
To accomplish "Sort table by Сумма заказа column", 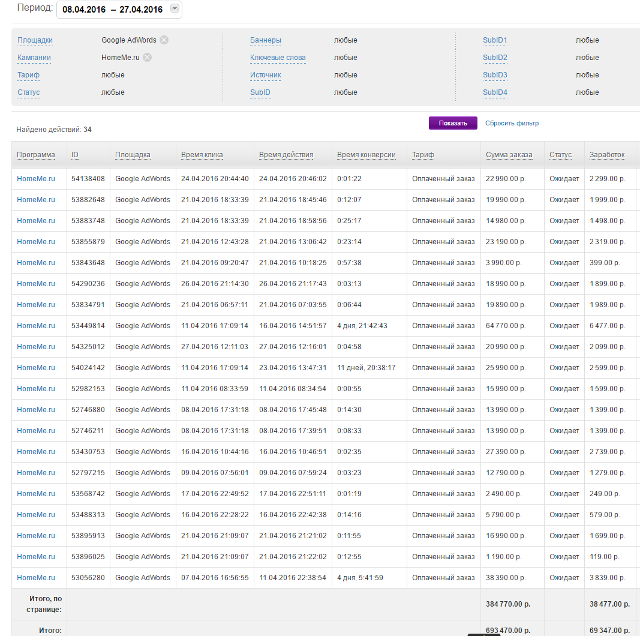I will [509, 155].
